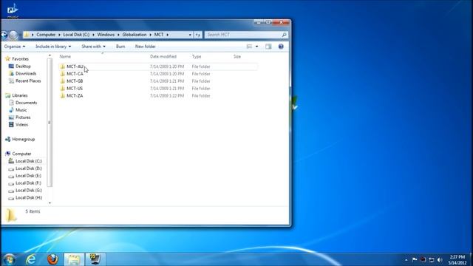Select Favorites in navigation pane
This screenshot has height=266, width=473.
[x=20, y=59]
